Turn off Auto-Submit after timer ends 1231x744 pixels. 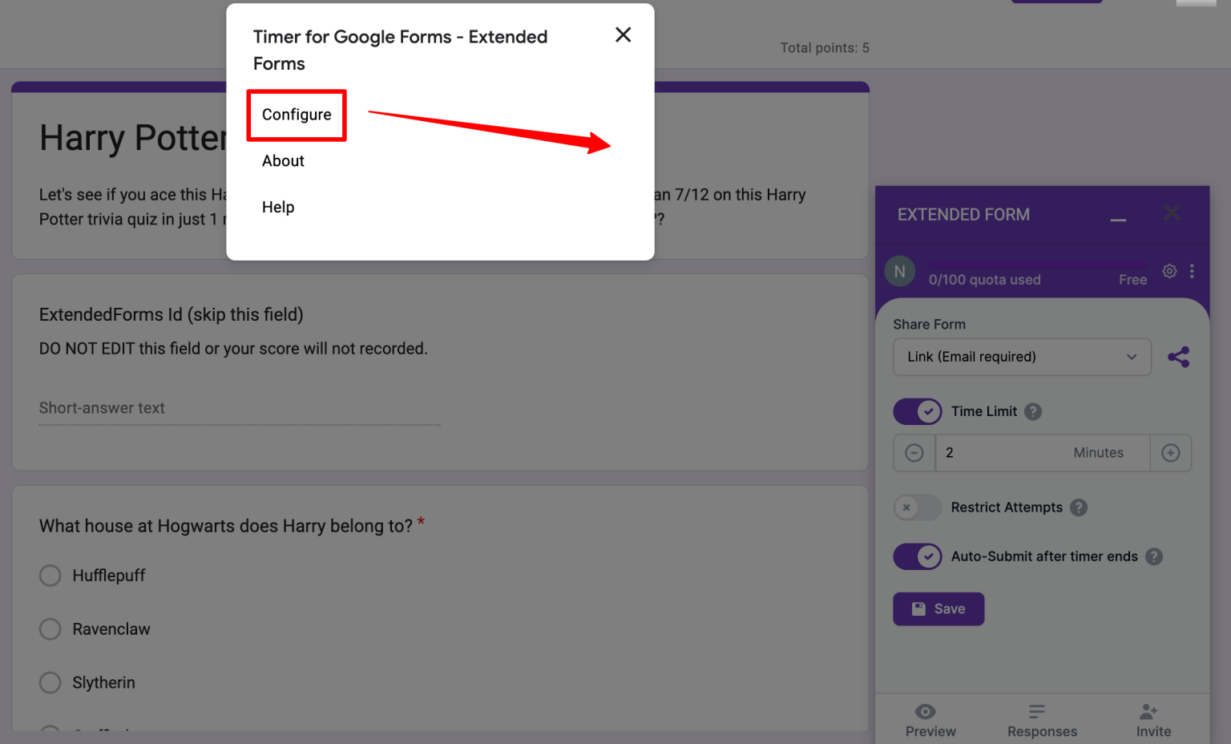point(917,556)
